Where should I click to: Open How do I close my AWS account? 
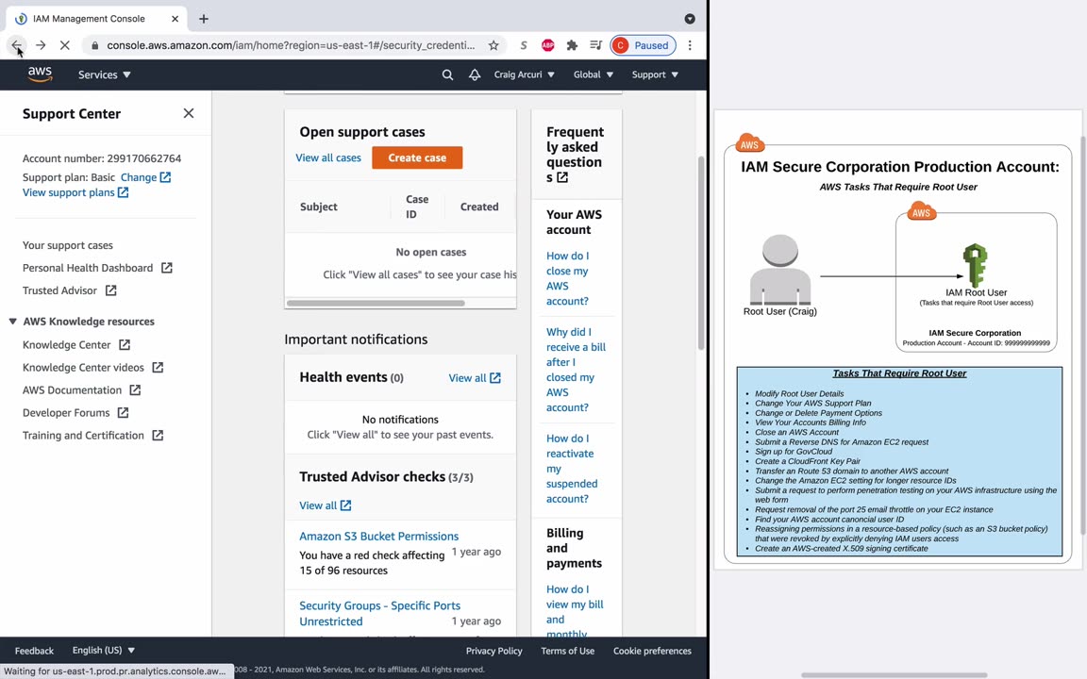[567, 278]
